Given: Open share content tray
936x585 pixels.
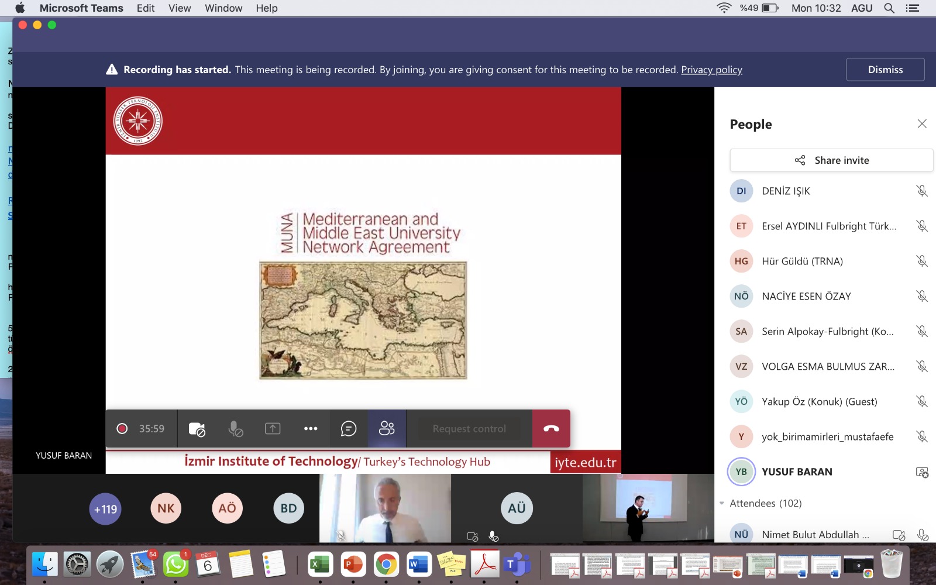Looking at the screenshot, I should click(273, 429).
